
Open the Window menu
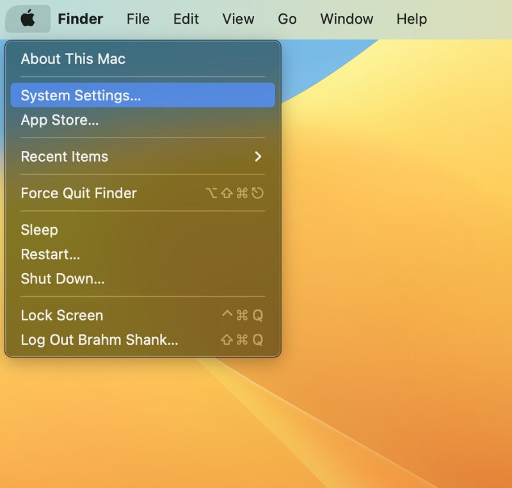[346, 19]
